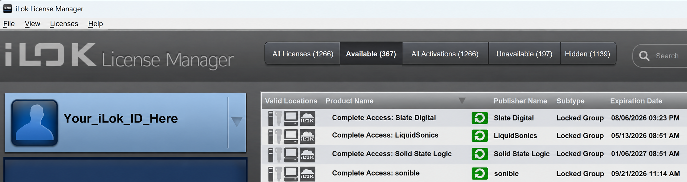The height and width of the screenshot is (182, 687).
Task: Click the iLok app icon in title bar
Action: [7, 9]
